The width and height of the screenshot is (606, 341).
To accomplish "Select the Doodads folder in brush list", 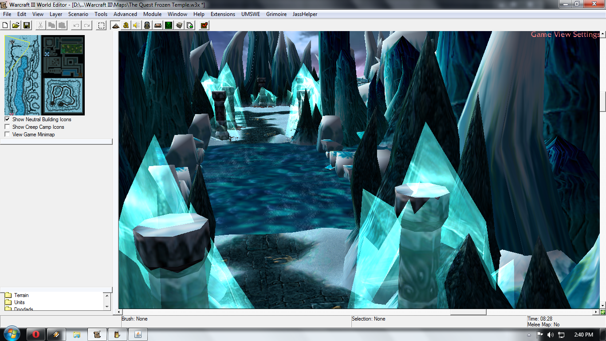I will (x=19, y=309).
